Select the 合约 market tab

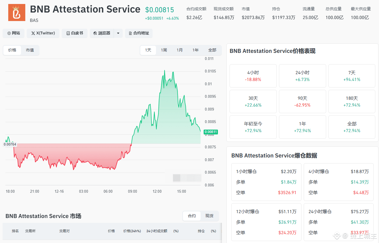[192, 216]
